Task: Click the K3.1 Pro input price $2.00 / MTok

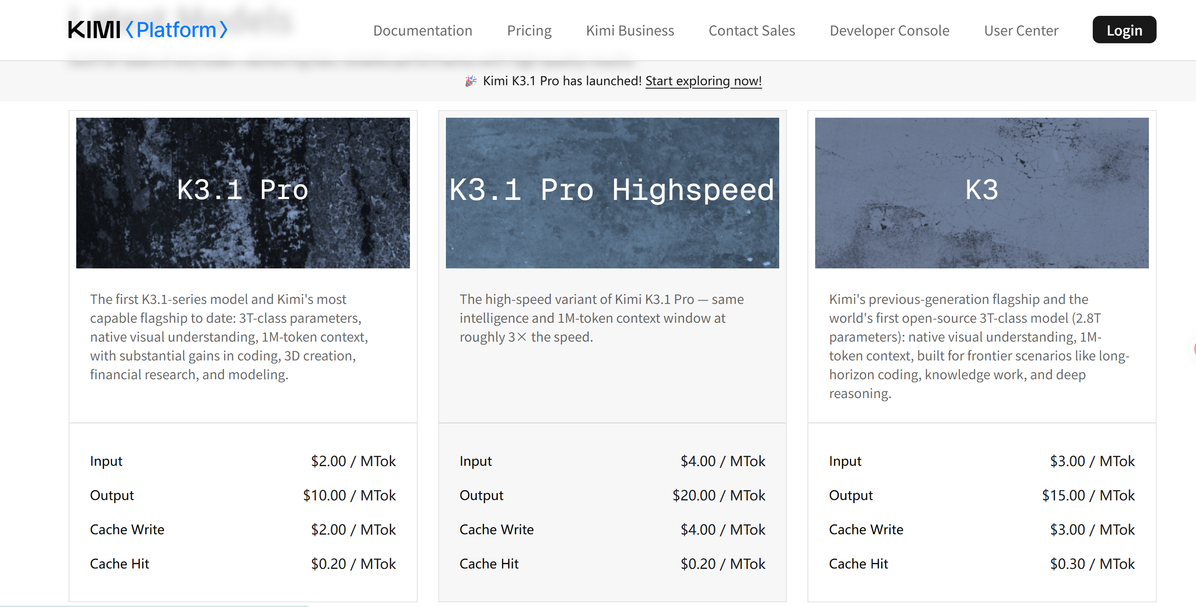Action: click(353, 461)
